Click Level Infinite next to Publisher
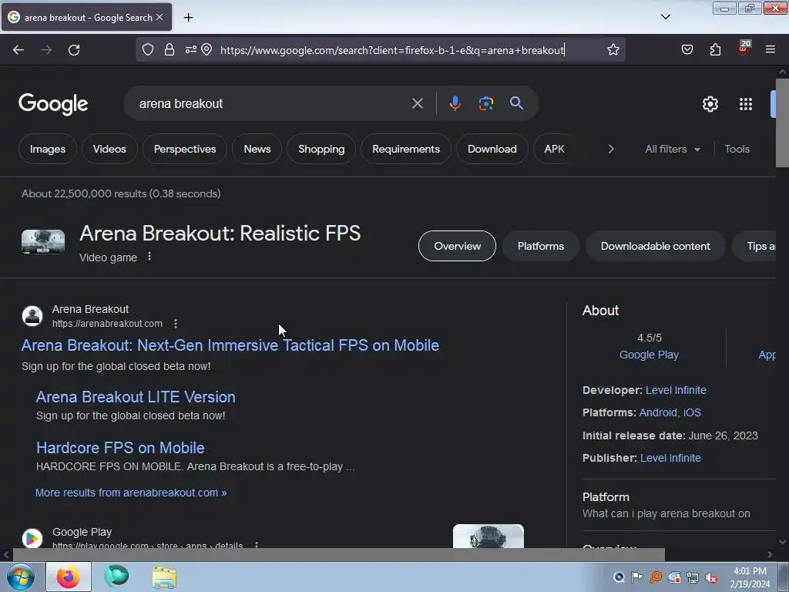This screenshot has height=592, width=789. (670, 458)
